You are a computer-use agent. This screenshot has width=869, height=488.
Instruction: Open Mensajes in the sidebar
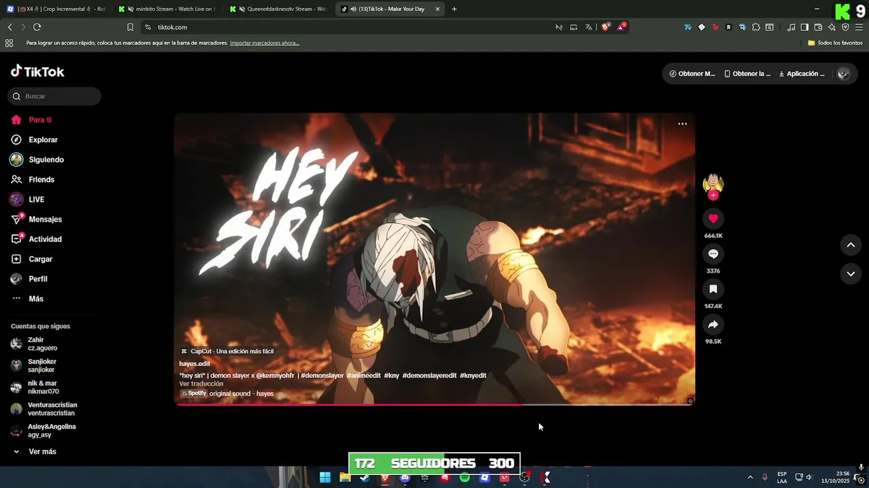pyautogui.click(x=37, y=220)
